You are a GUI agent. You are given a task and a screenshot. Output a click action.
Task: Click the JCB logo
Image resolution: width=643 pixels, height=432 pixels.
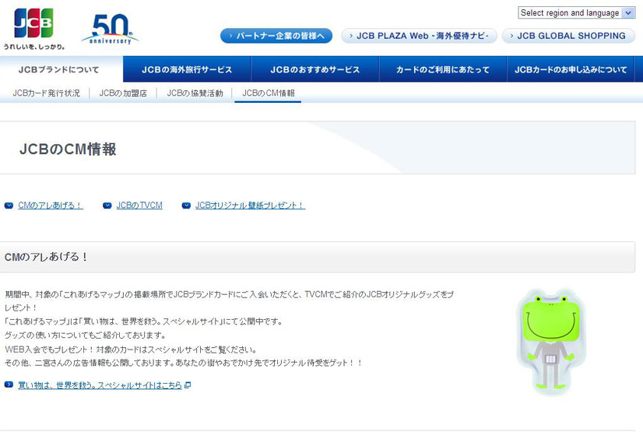(x=33, y=23)
